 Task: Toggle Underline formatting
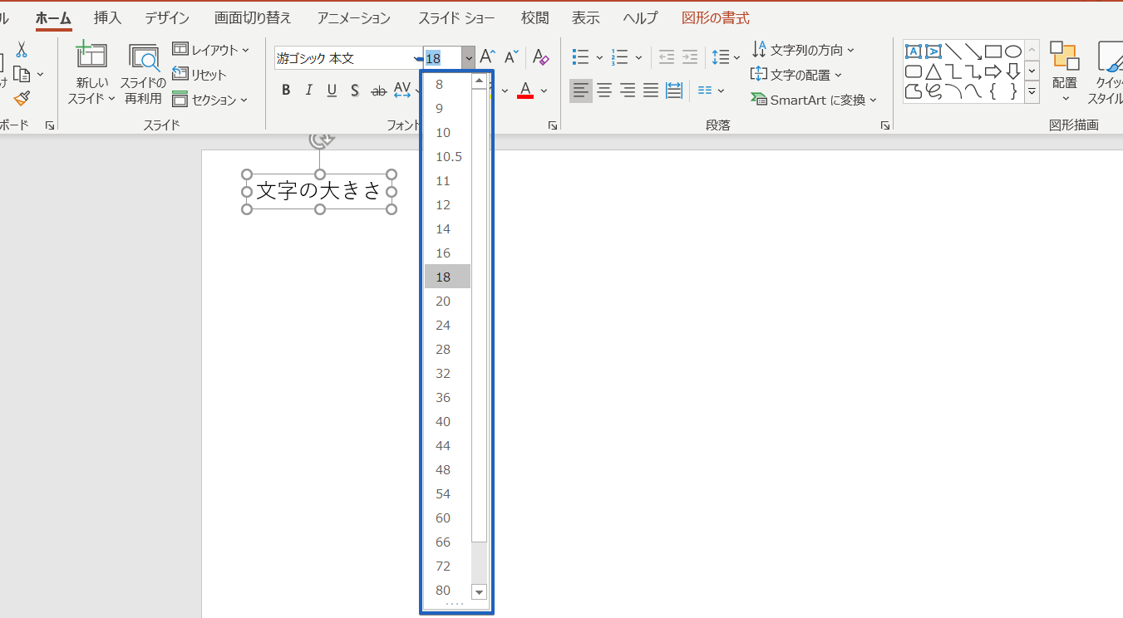click(332, 91)
